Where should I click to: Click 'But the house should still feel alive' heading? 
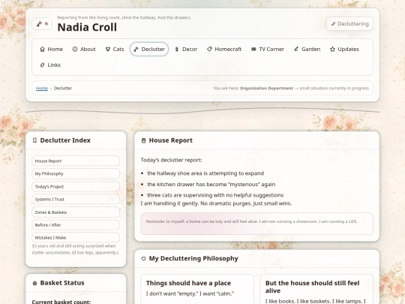[313, 287]
